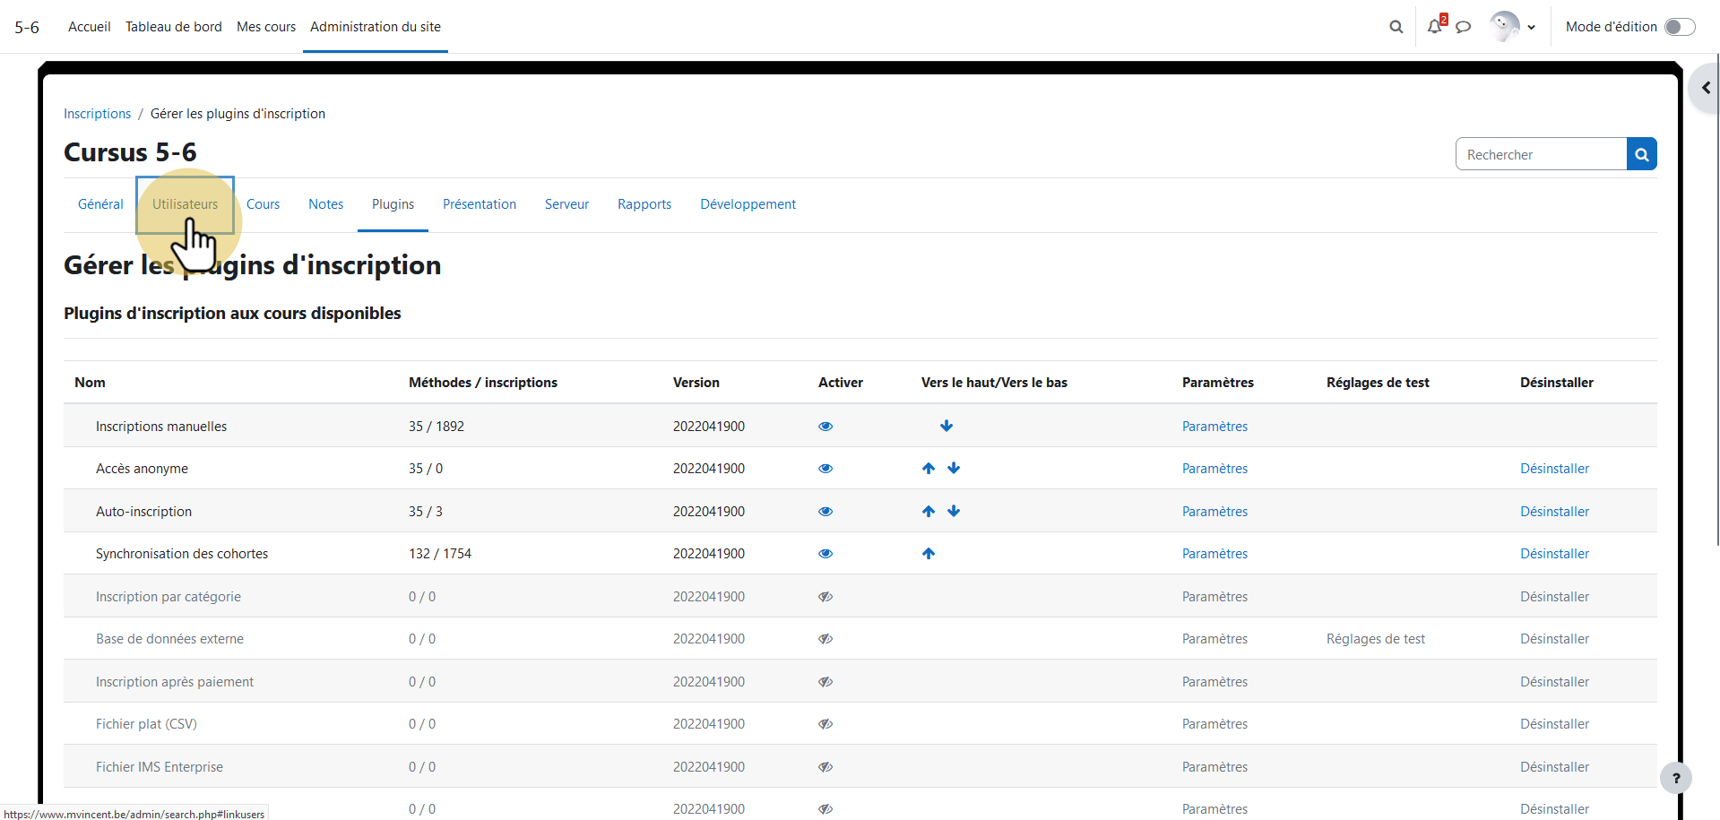The image size is (1720, 820).
Task: Click the Synchronisation des cohortes name
Action: coord(182,554)
